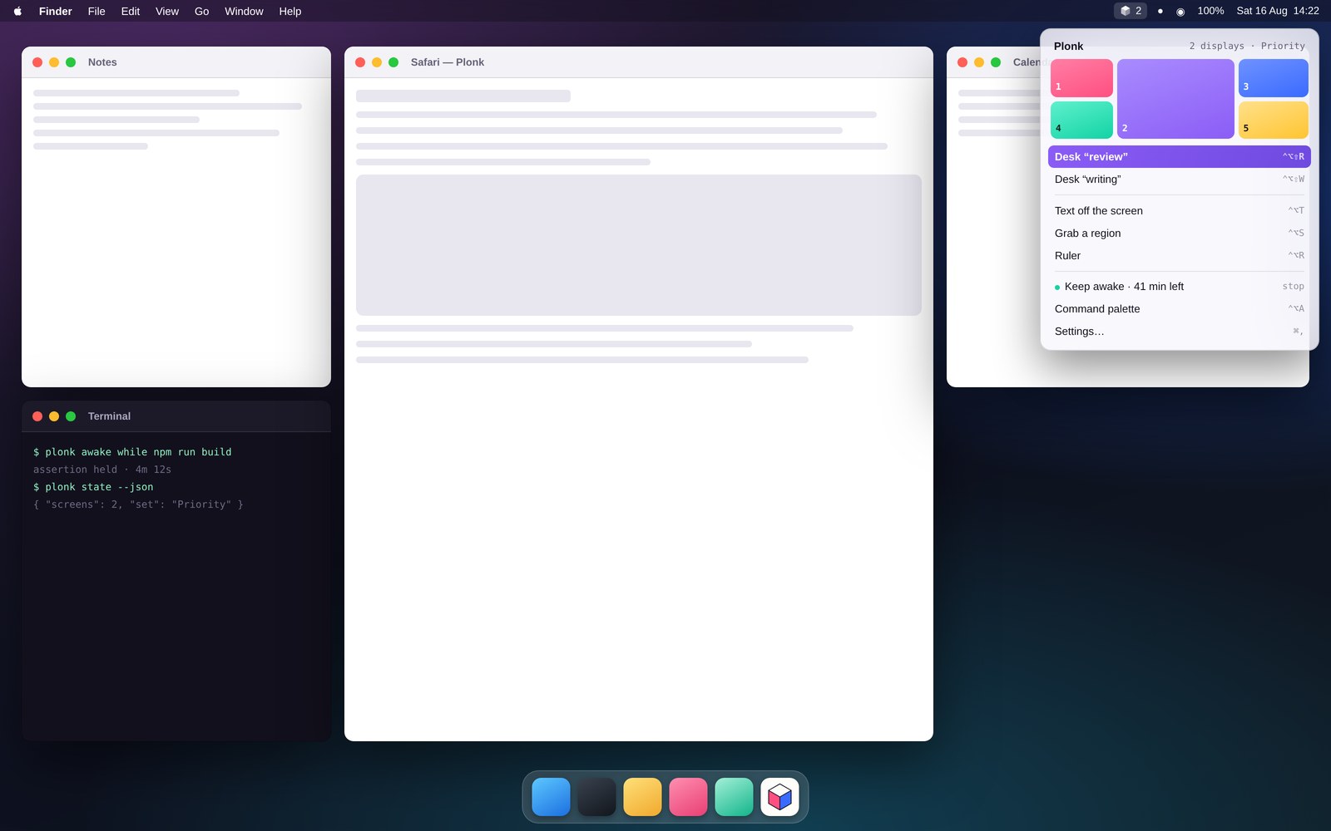Click the JSON output line in Terminal
1331x831 pixels.
coord(138,504)
